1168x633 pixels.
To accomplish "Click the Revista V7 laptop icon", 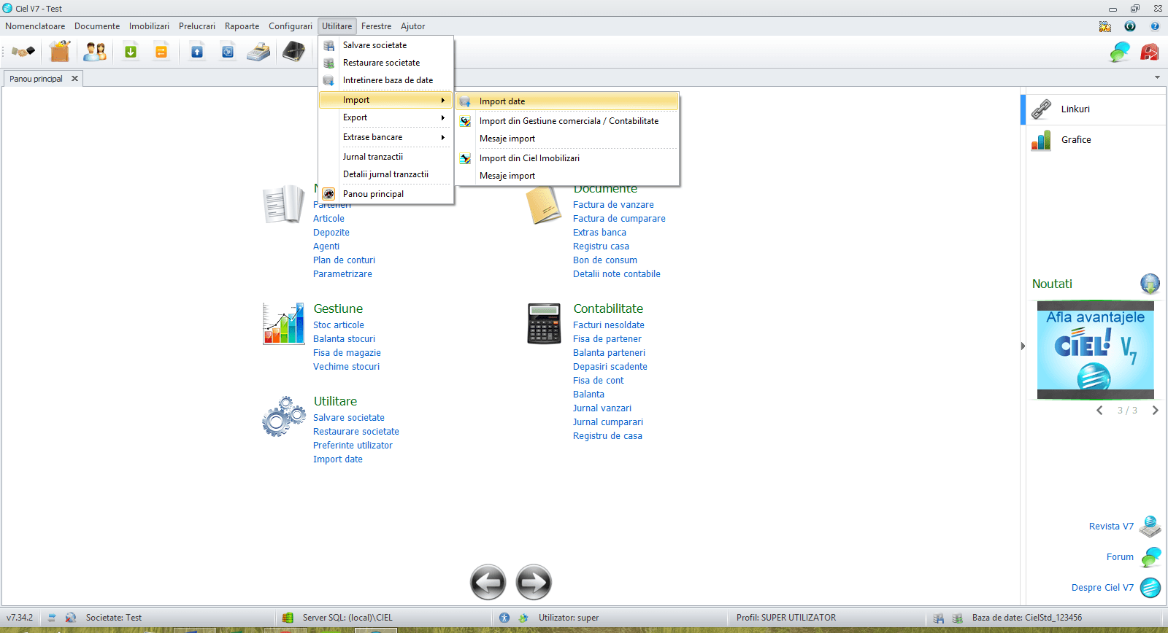I will point(1150,526).
